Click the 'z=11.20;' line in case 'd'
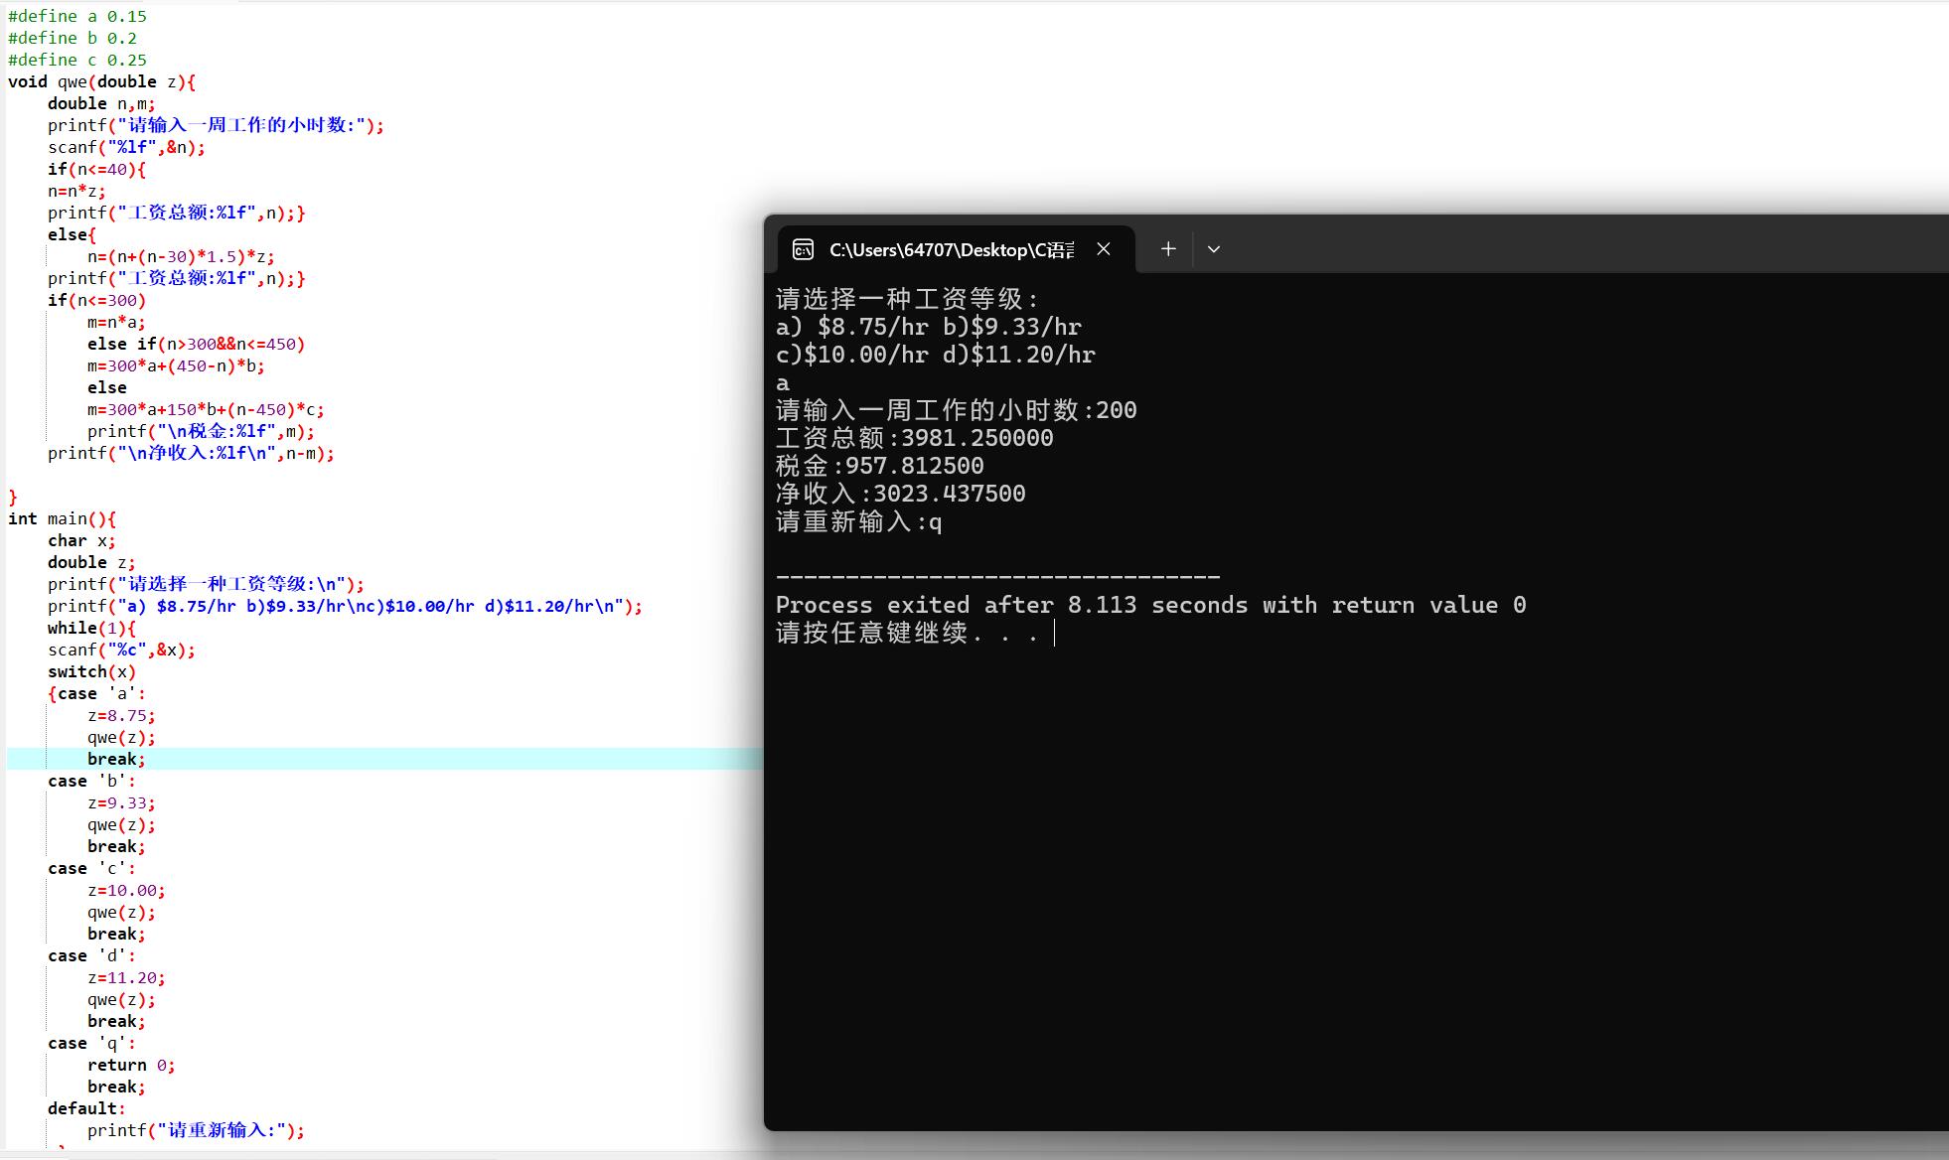Screen dimensions: 1949x1160 pyautogui.click(x=126, y=977)
